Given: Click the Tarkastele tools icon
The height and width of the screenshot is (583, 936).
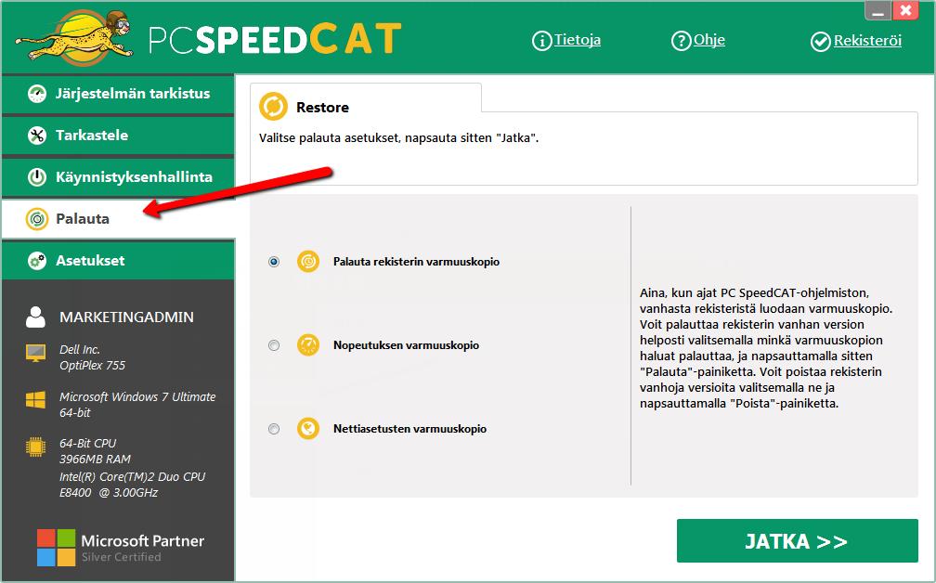Looking at the screenshot, I should tap(37, 136).
